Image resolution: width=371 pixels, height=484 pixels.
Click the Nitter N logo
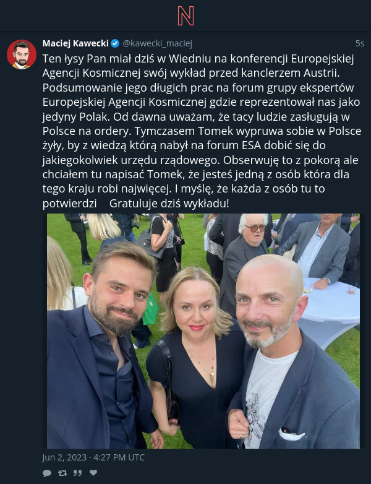click(x=185, y=15)
